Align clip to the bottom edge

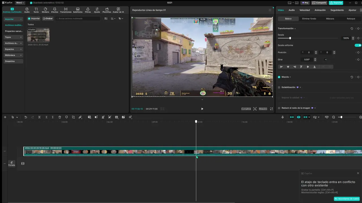[314, 67]
